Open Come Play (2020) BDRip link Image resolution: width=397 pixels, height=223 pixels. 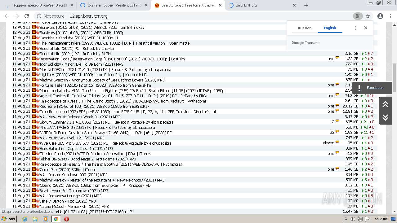tap(68, 169)
